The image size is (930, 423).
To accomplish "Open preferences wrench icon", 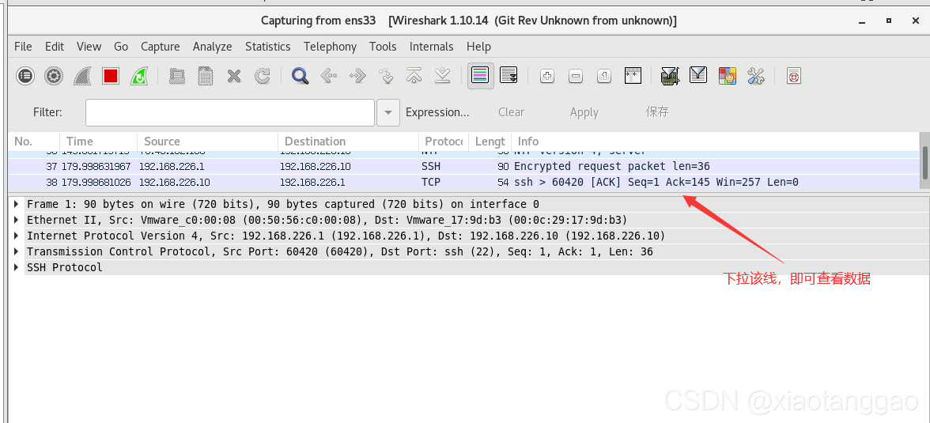I will pos(756,76).
